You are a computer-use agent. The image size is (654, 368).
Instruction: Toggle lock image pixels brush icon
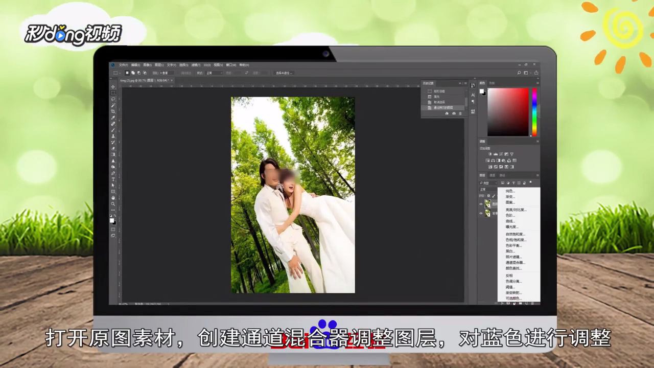point(494,196)
